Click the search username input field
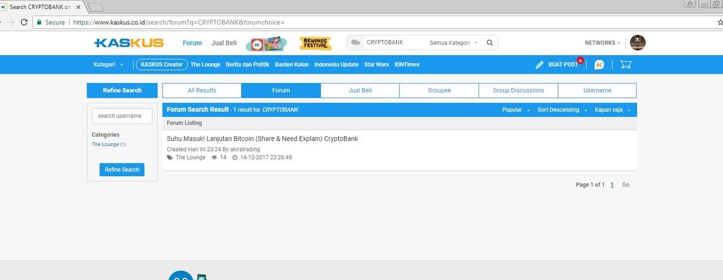723x280 pixels. click(x=122, y=116)
